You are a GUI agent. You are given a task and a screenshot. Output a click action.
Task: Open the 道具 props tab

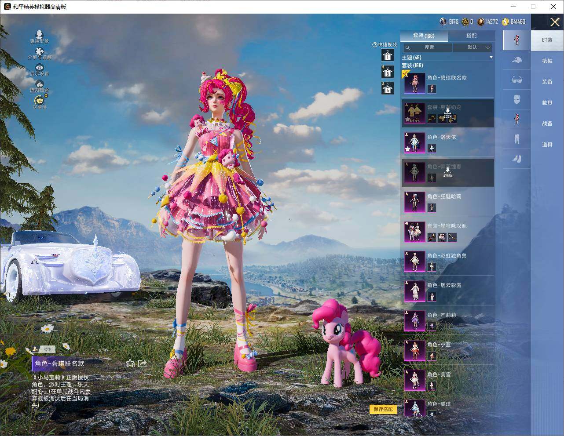547,145
